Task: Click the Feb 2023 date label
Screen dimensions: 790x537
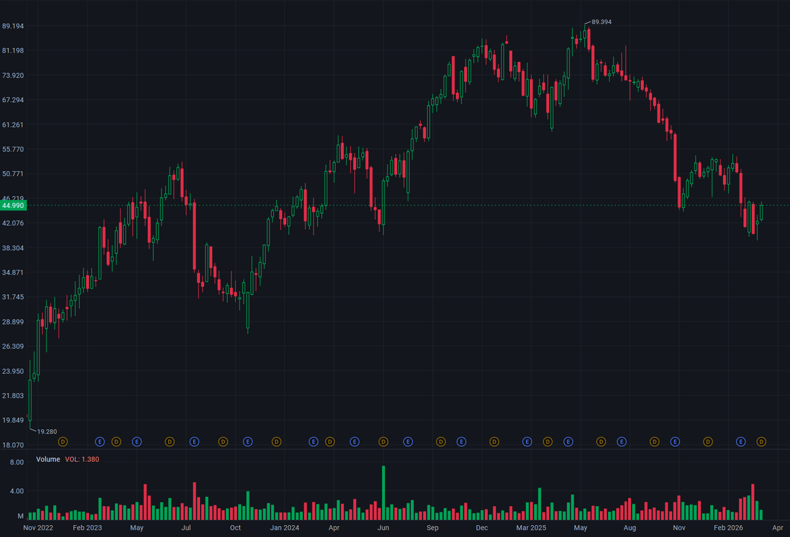Action: [87, 528]
